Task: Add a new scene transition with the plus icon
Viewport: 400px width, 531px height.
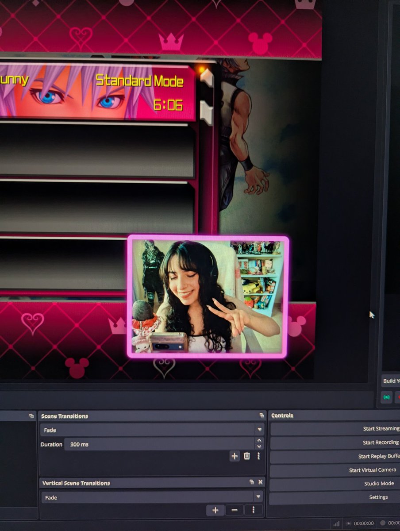Action: coord(235,456)
